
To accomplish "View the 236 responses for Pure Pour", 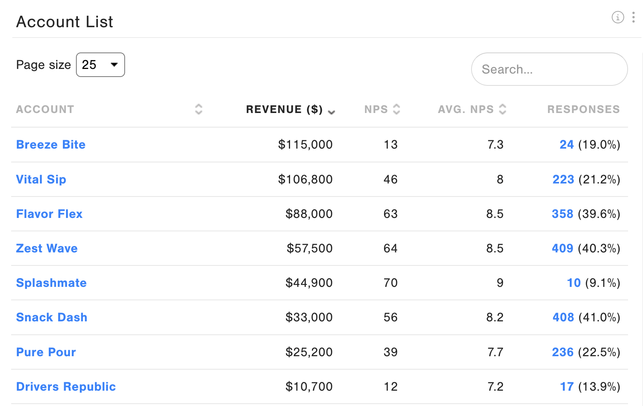I will (563, 352).
